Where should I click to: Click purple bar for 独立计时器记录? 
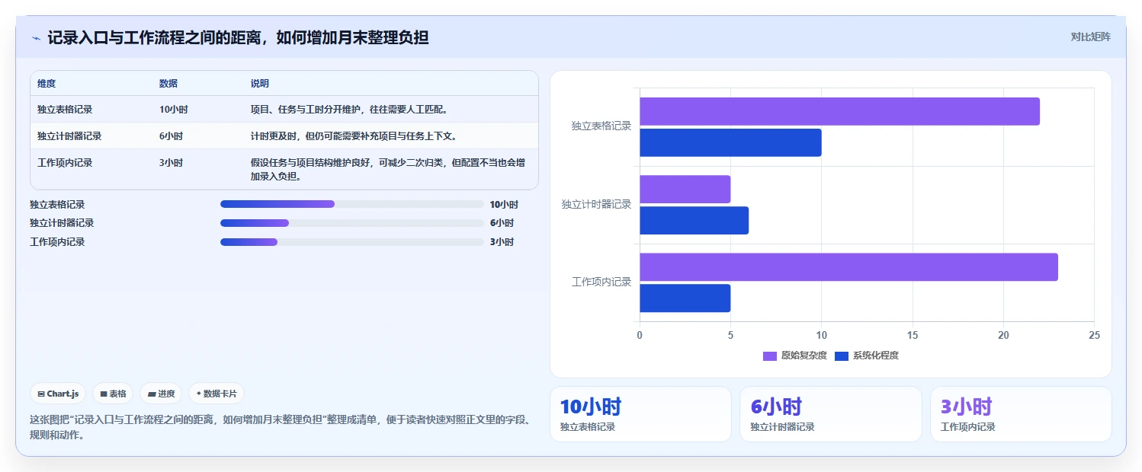(685, 190)
